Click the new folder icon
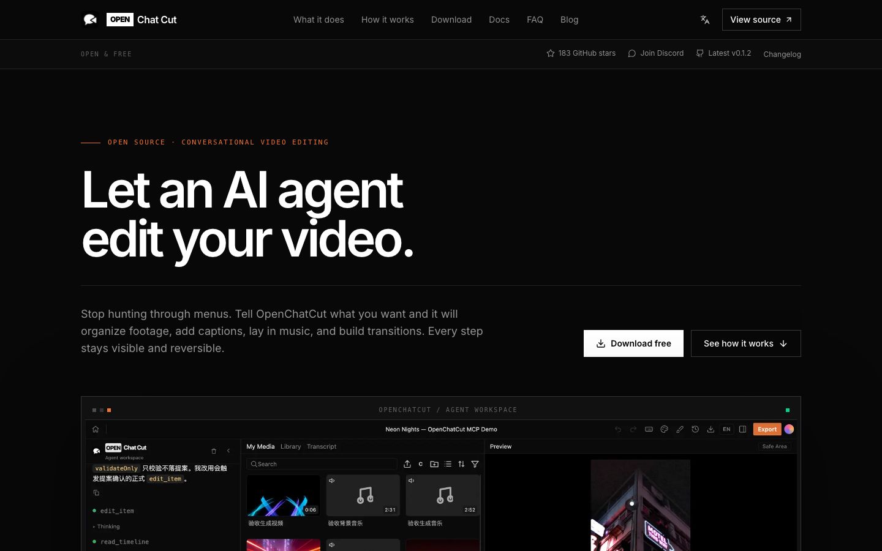This screenshot has height=551, width=882. pos(434,464)
